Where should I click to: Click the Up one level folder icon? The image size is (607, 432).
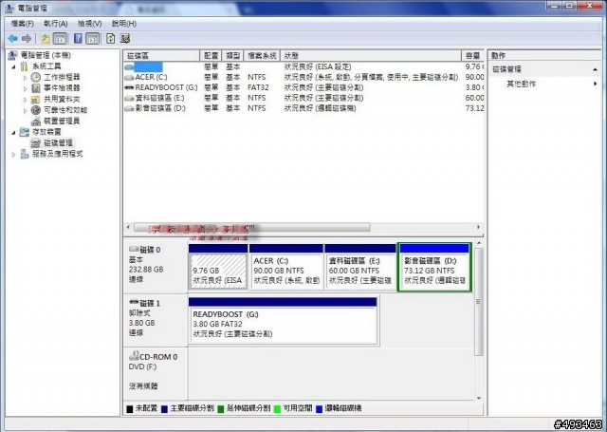pos(46,38)
